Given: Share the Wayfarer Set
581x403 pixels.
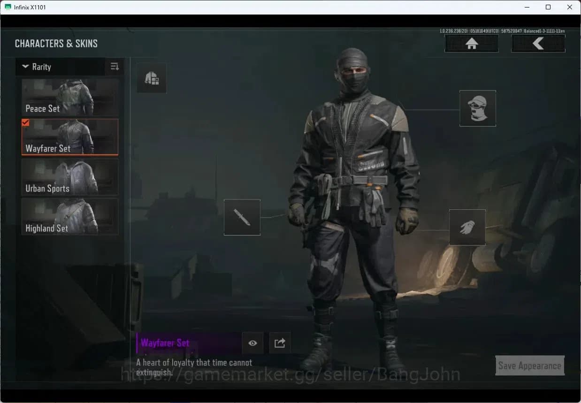Looking at the screenshot, I should (280, 343).
